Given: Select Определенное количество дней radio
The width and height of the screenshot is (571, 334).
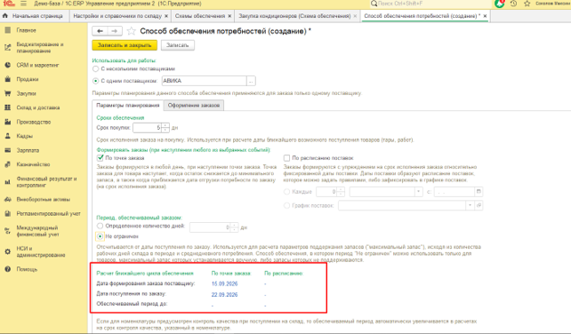Looking at the screenshot, I should [100, 226].
